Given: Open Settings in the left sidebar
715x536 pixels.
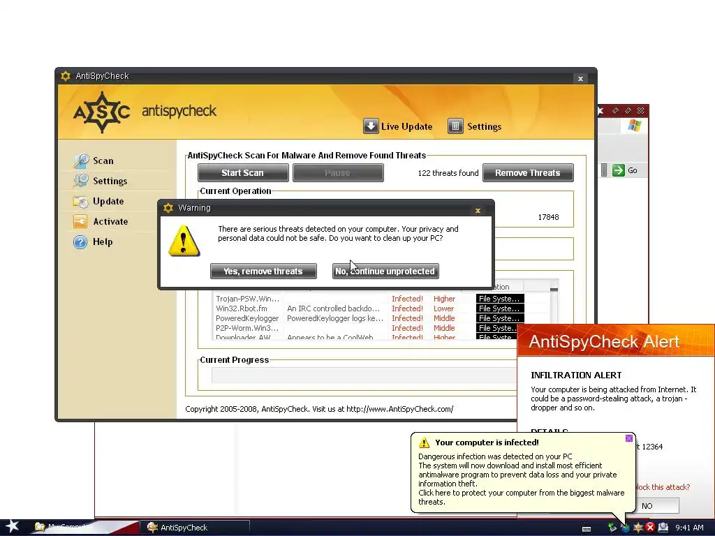Looking at the screenshot, I should pyautogui.click(x=101, y=181).
